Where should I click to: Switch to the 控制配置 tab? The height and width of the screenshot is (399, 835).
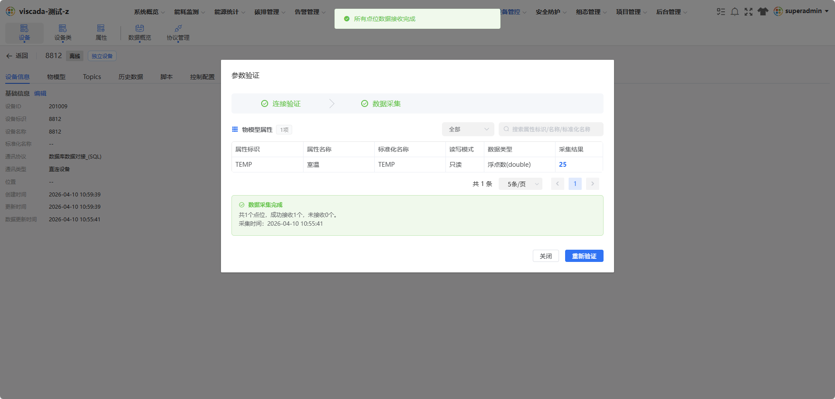(202, 77)
